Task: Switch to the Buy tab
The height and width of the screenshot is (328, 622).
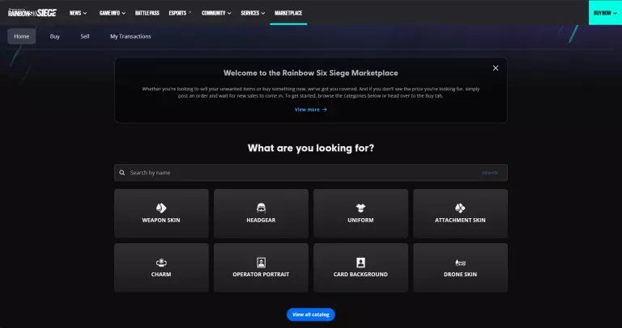Action: [55, 36]
